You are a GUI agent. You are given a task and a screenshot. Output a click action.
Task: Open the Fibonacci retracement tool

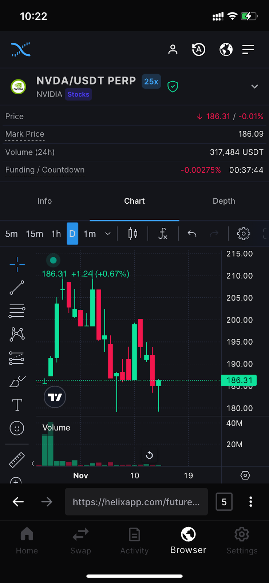pos(17,311)
